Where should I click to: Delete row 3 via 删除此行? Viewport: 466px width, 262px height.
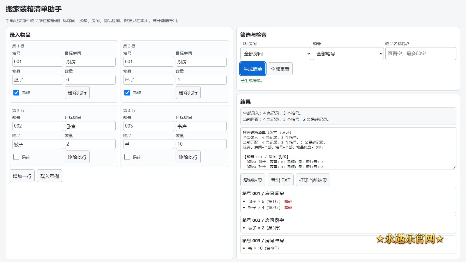click(77, 157)
